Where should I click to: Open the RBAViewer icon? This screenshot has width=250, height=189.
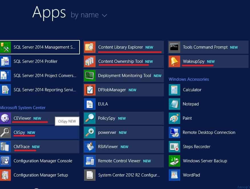pyautogui.click(x=90, y=147)
